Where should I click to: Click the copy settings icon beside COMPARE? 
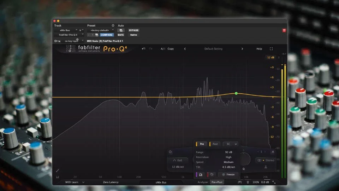click(97, 35)
